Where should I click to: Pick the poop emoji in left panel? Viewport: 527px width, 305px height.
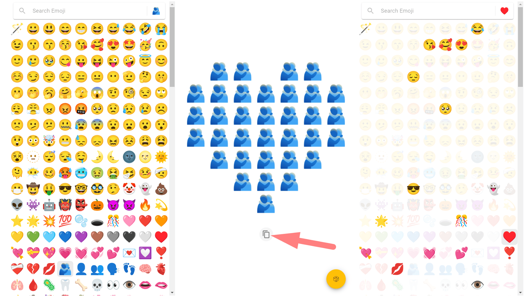[161, 189]
